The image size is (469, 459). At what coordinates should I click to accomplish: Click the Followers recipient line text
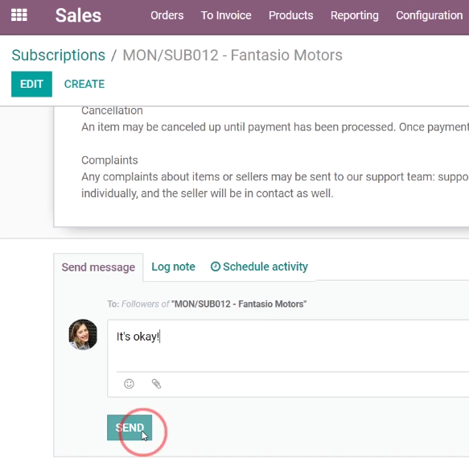207,304
